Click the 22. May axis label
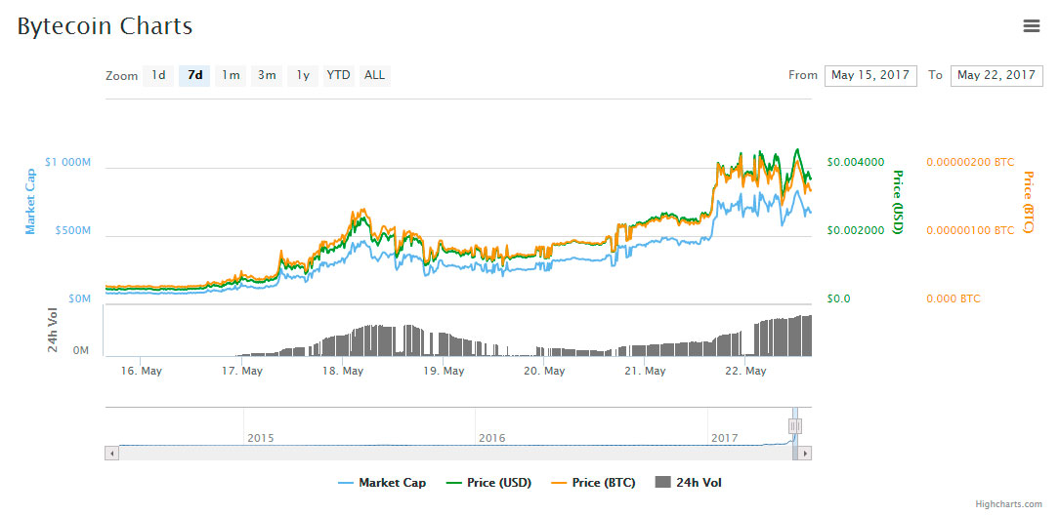 [745, 371]
